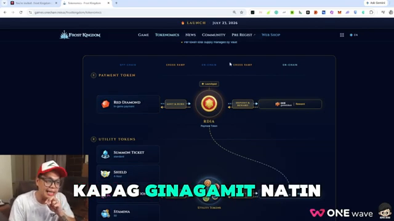This screenshot has height=221, width=394.
Task: Select the Shield 4-hour card
Action: point(128,174)
